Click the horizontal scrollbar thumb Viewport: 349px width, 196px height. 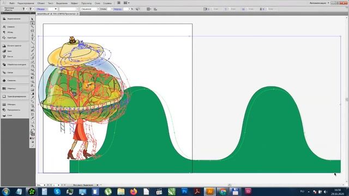coord(230,185)
